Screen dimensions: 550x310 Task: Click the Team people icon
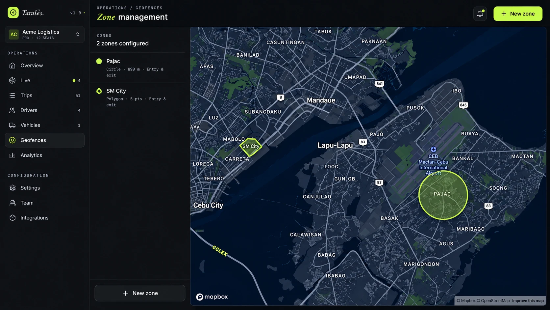point(12,203)
